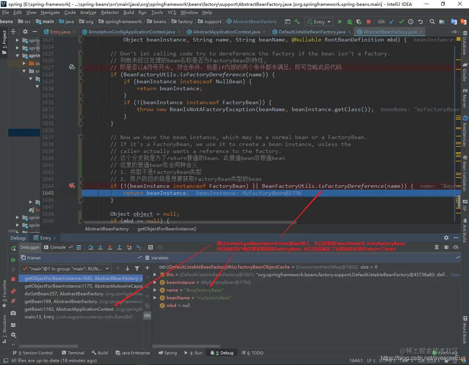Expand the beanName variable node

(155, 298)
